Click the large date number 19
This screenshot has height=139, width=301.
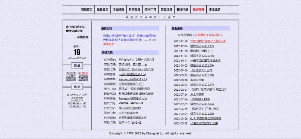coord(77,52)
